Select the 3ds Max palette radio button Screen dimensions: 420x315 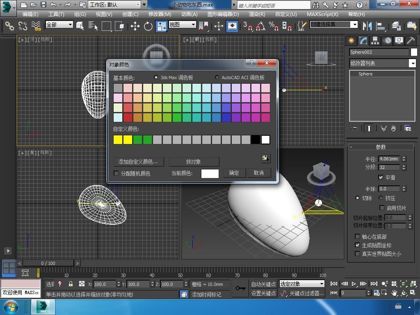156,78
